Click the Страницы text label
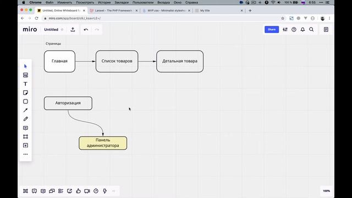This screenshot has width=352, height=198. coord(53,43)
